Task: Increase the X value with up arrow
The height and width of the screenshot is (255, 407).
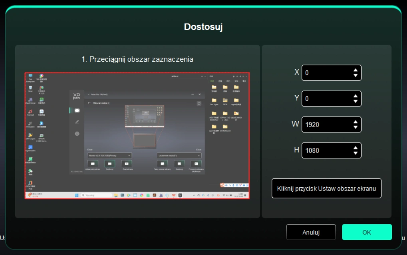Action: coord(355,71)
